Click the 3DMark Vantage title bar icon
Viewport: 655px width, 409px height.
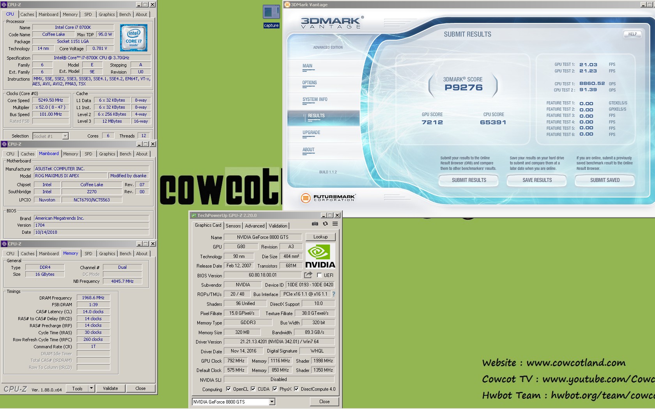tap(287, 5)
